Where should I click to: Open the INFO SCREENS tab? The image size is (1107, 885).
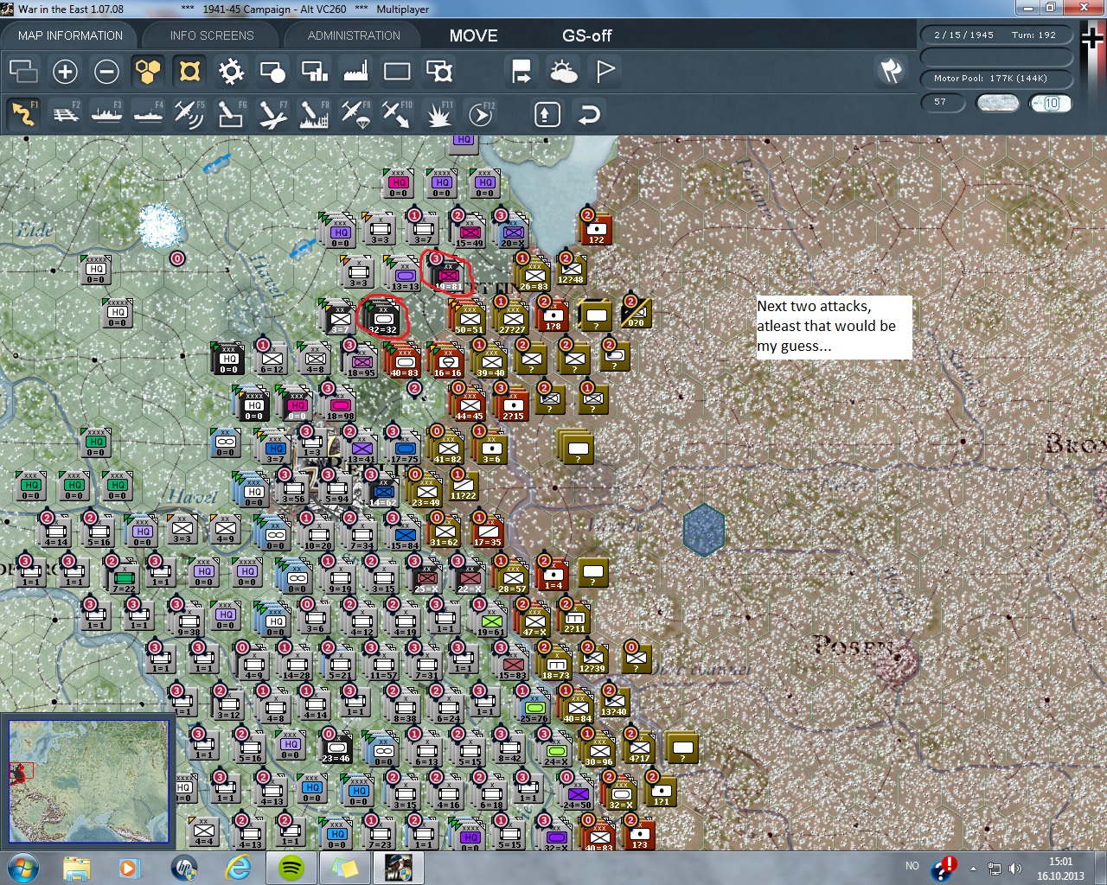coord(212,35)
